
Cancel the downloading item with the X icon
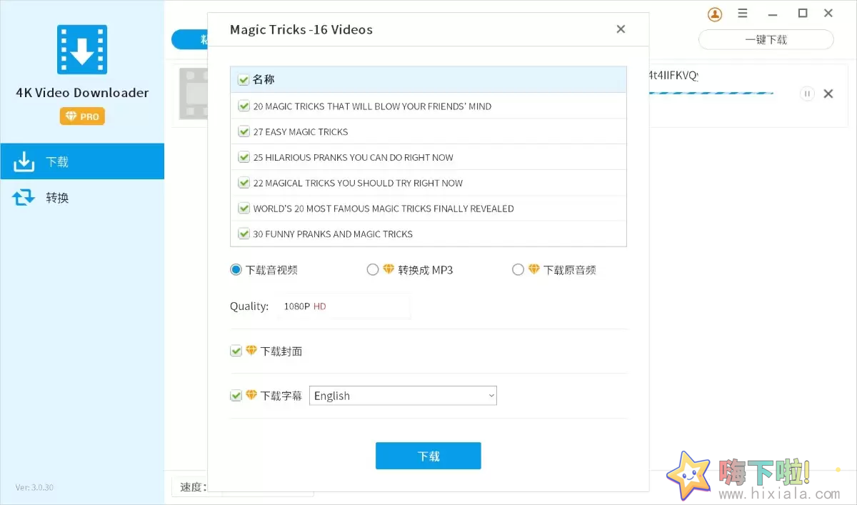(x=828, y=94)
